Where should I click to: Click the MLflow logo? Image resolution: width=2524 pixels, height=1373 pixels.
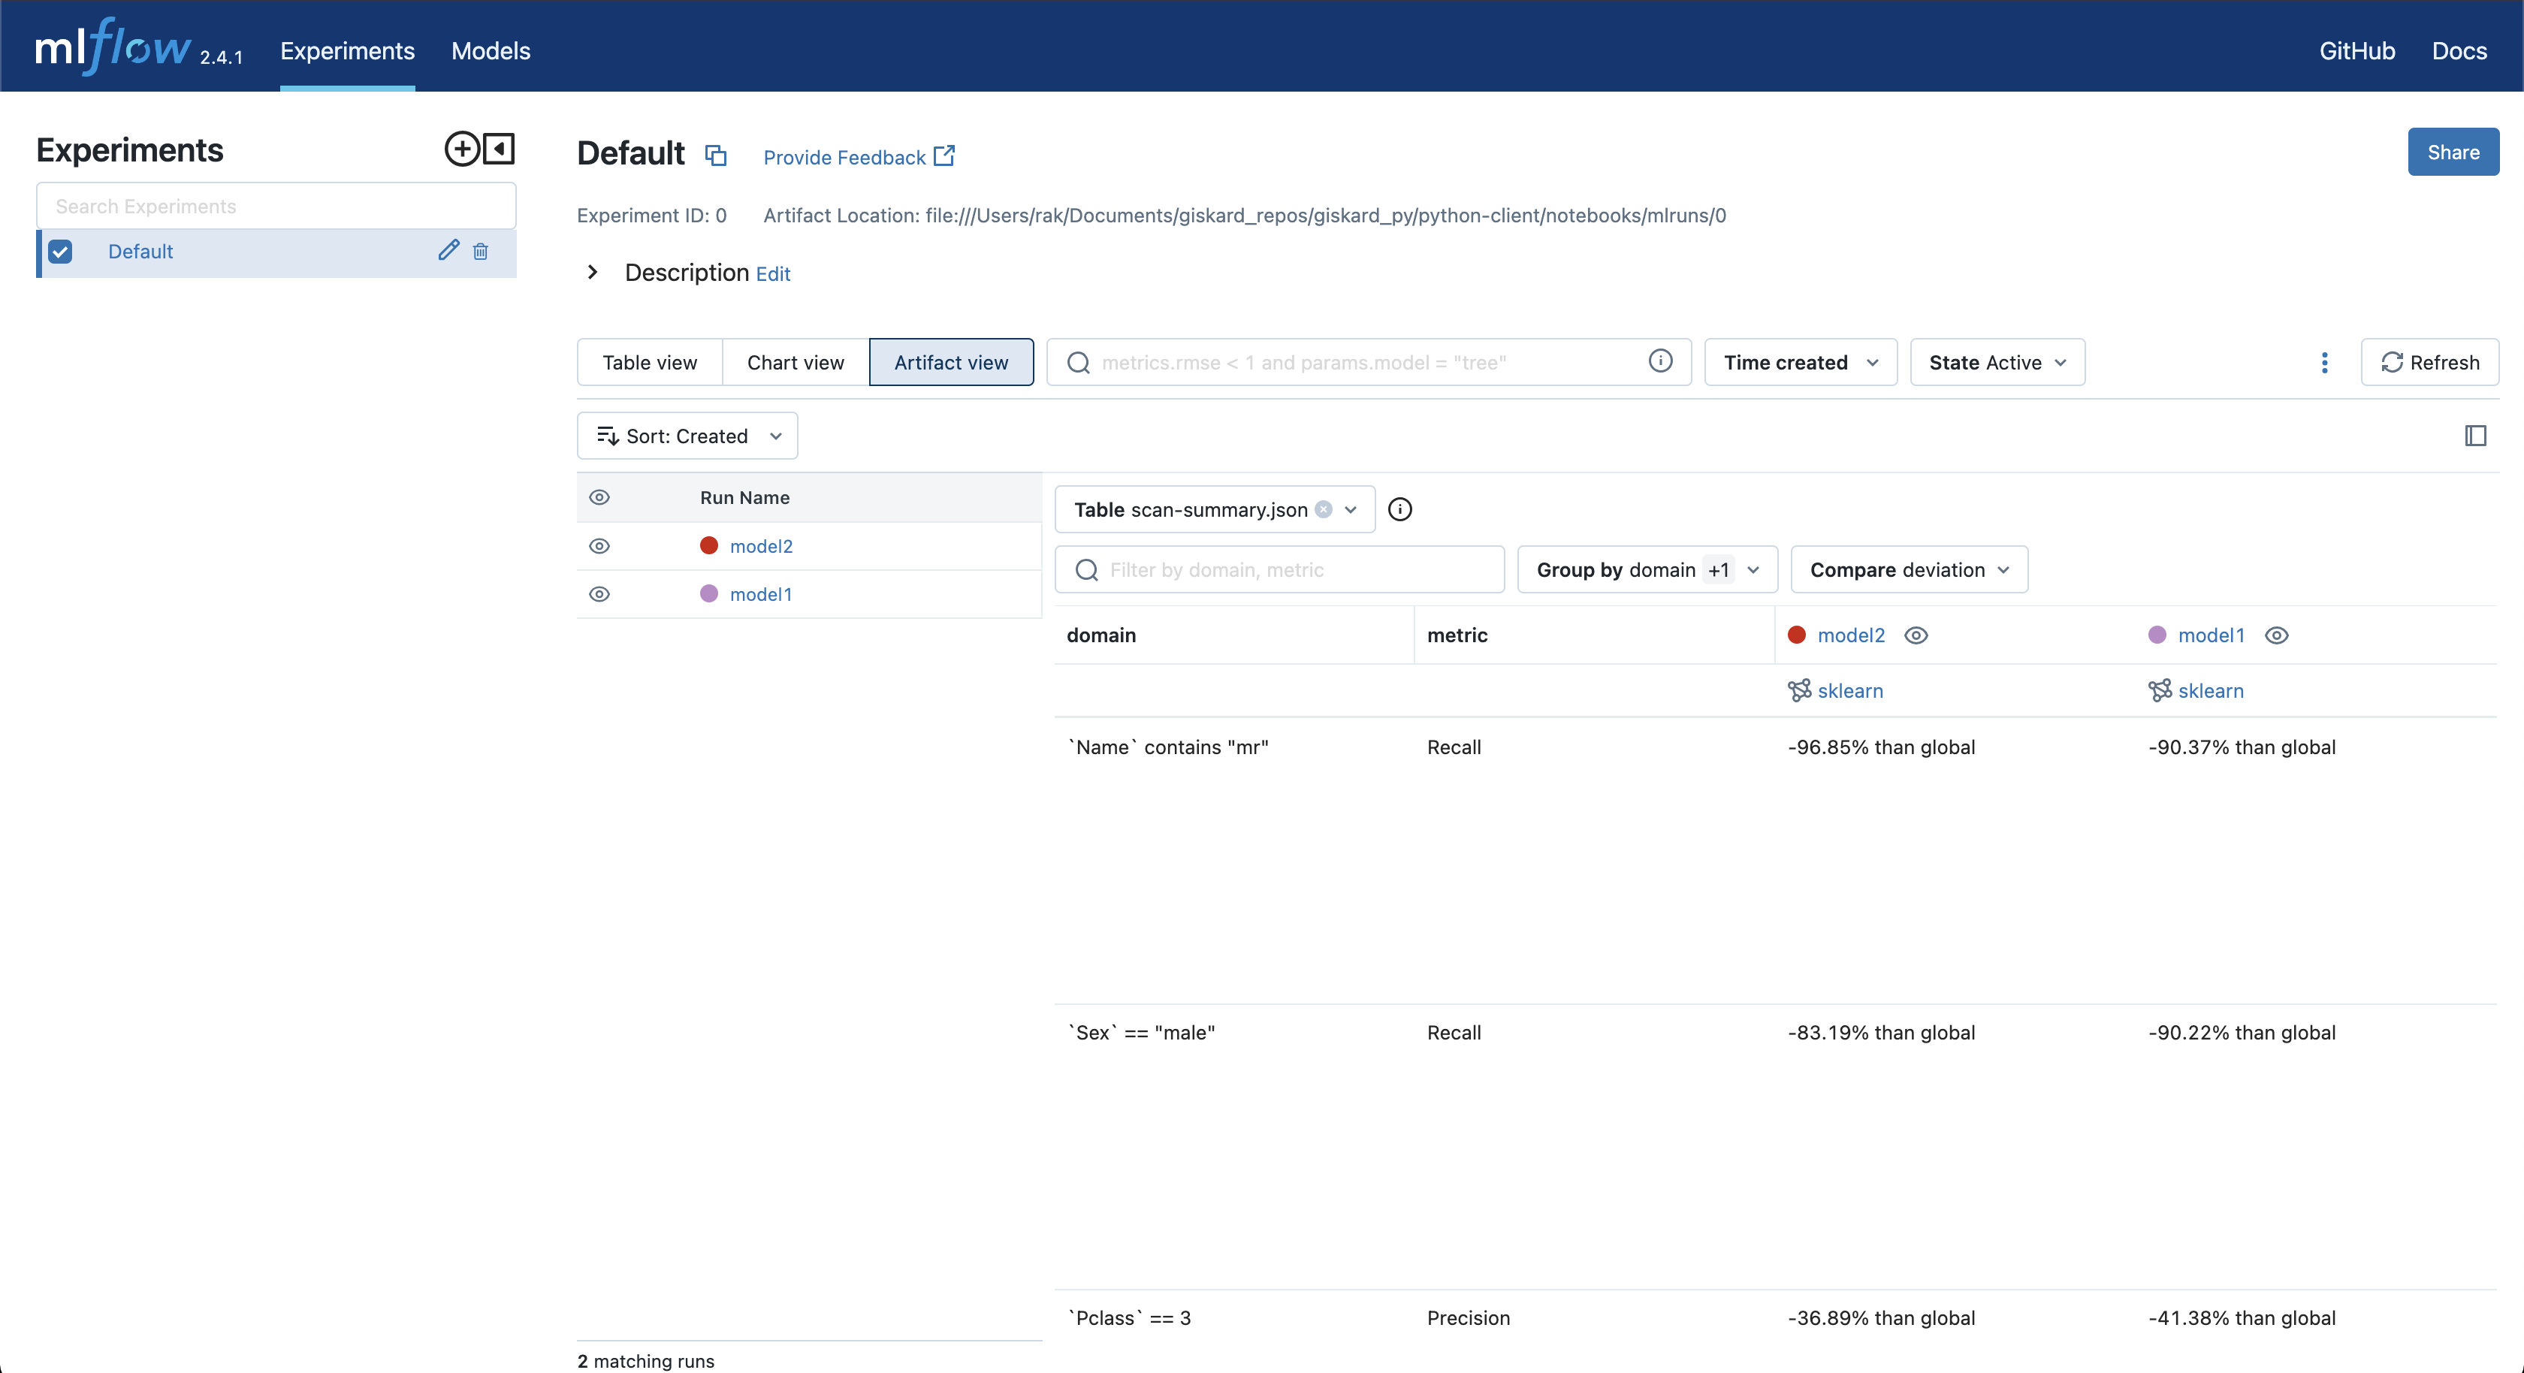pyautogui.click(x=113, y=47)
